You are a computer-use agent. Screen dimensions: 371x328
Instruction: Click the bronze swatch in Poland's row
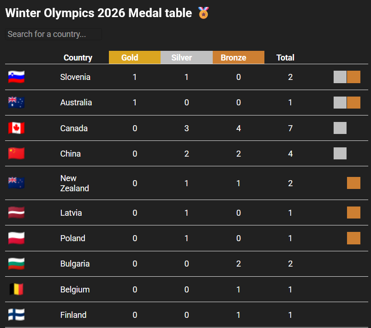pyautogui.click(x=353, y=238)
